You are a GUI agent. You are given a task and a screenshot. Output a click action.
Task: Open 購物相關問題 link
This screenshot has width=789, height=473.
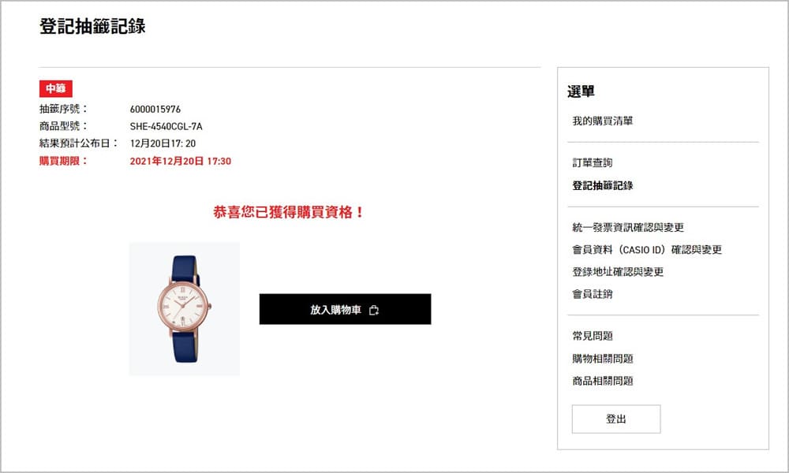(x=602, y=359)
